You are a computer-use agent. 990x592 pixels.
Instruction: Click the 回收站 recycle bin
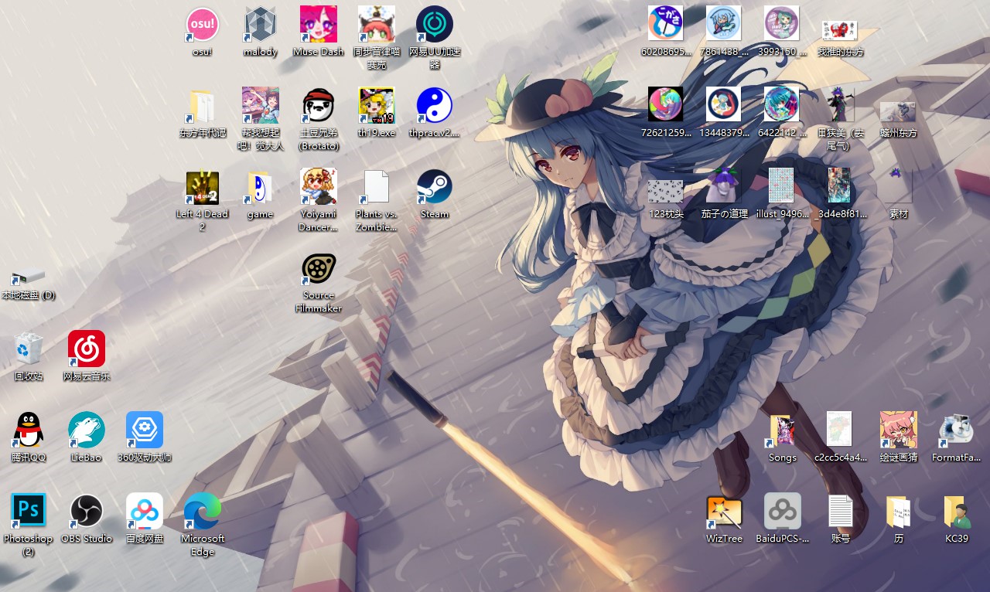[29, 349]
